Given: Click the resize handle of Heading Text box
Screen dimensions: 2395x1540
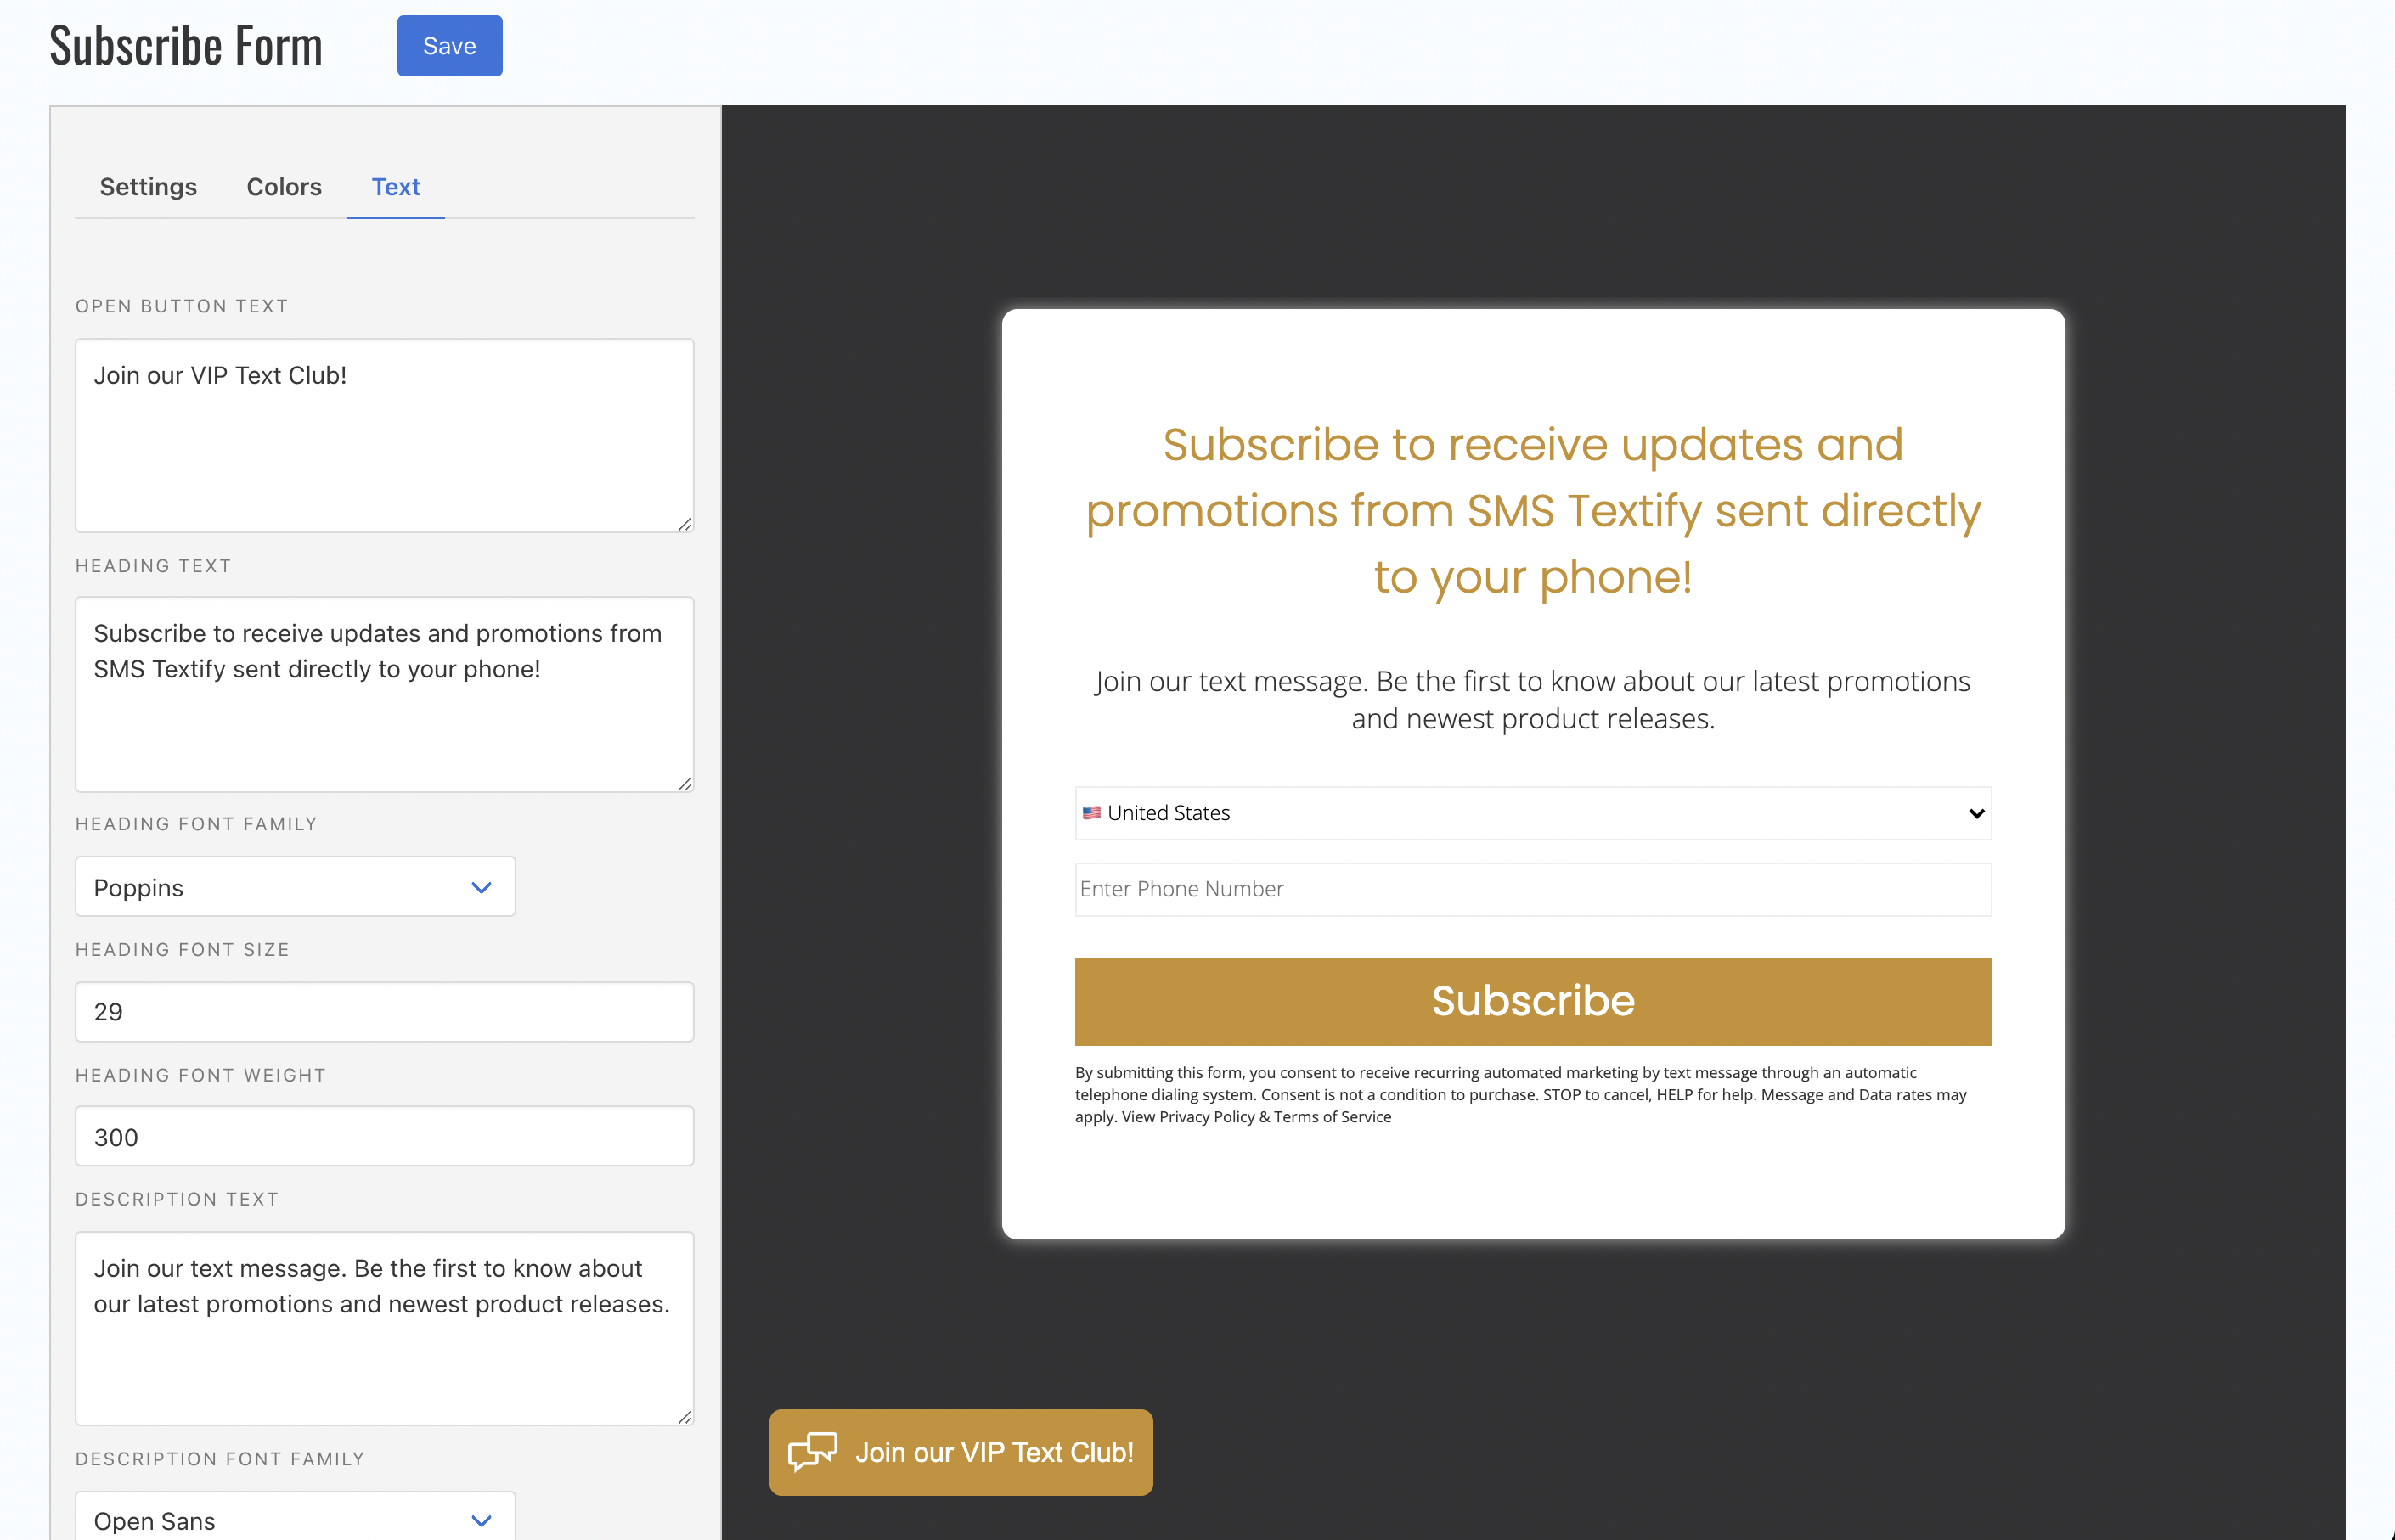Looking at the screenshot, I should [x=685, y=784].
